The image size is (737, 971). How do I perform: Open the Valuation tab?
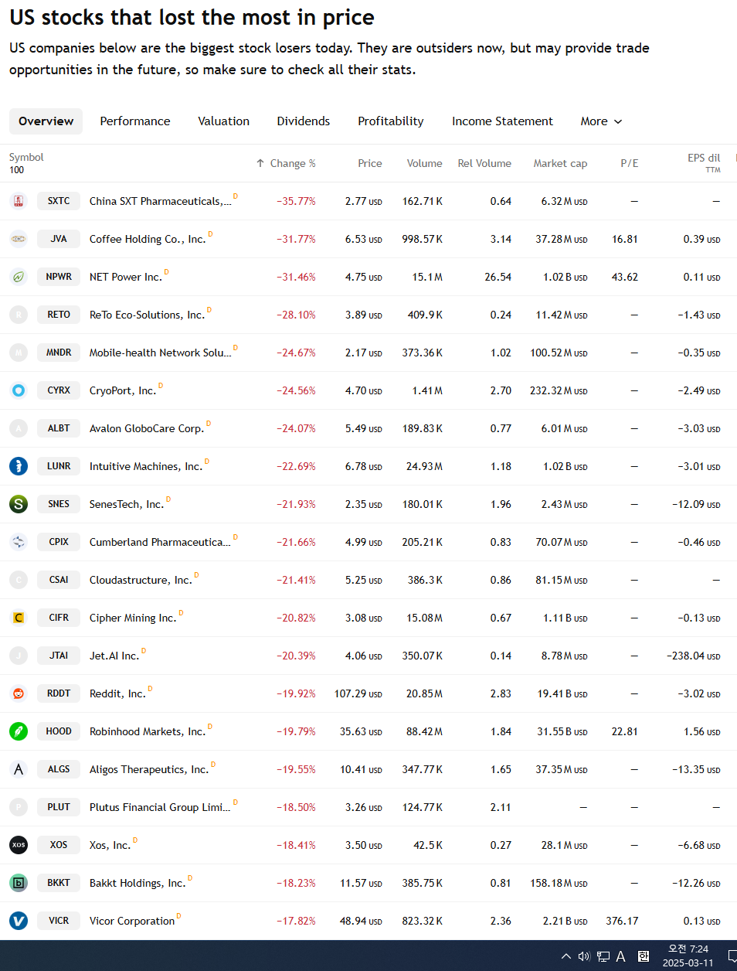pos(224,121)
